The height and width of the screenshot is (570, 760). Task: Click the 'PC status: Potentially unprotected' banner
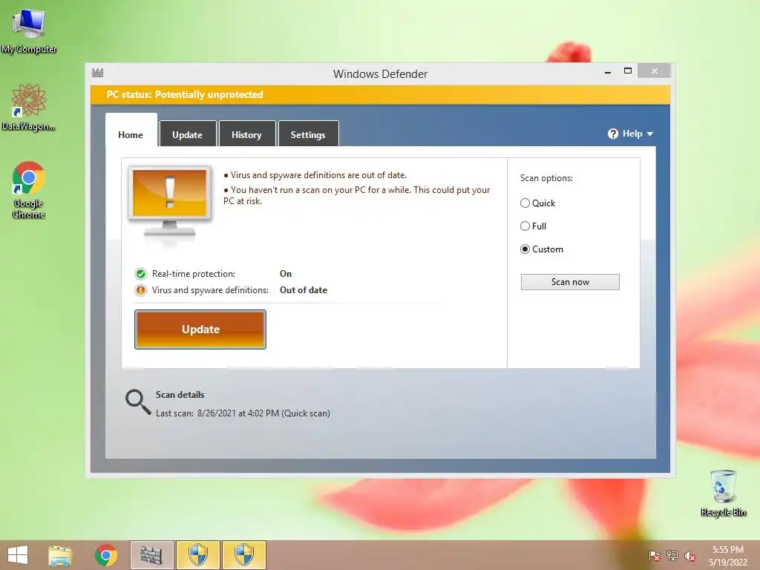pos(380,94)
